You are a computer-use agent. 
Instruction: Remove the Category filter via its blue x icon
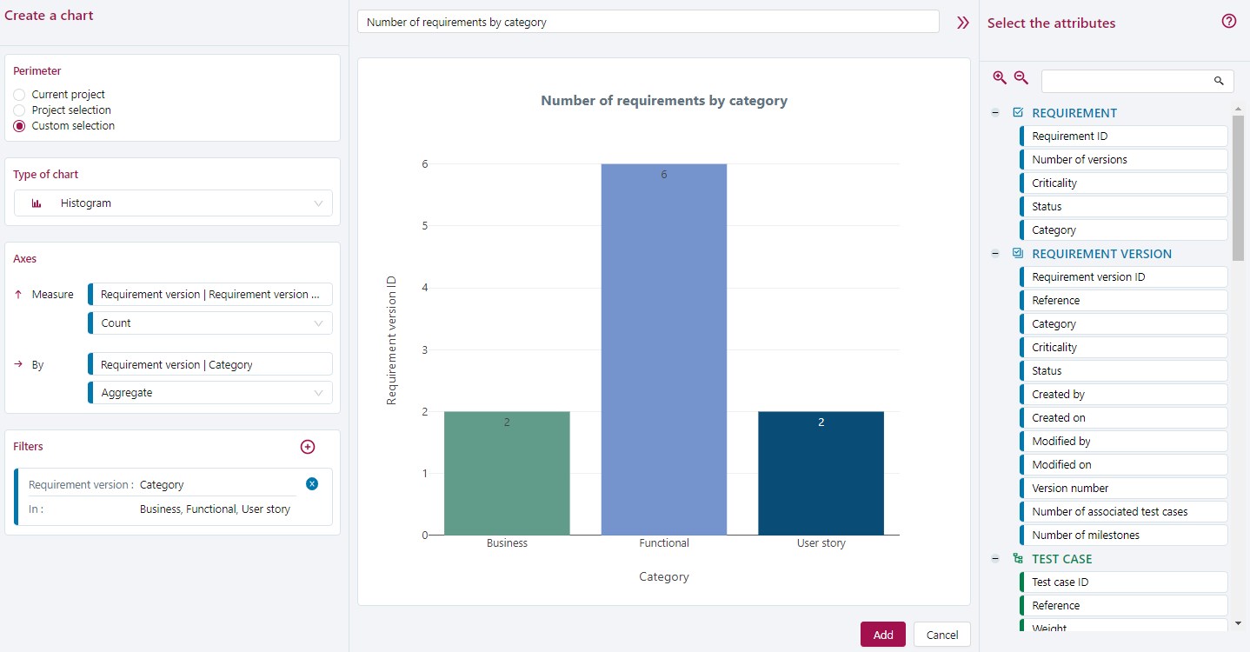point(312,483)
